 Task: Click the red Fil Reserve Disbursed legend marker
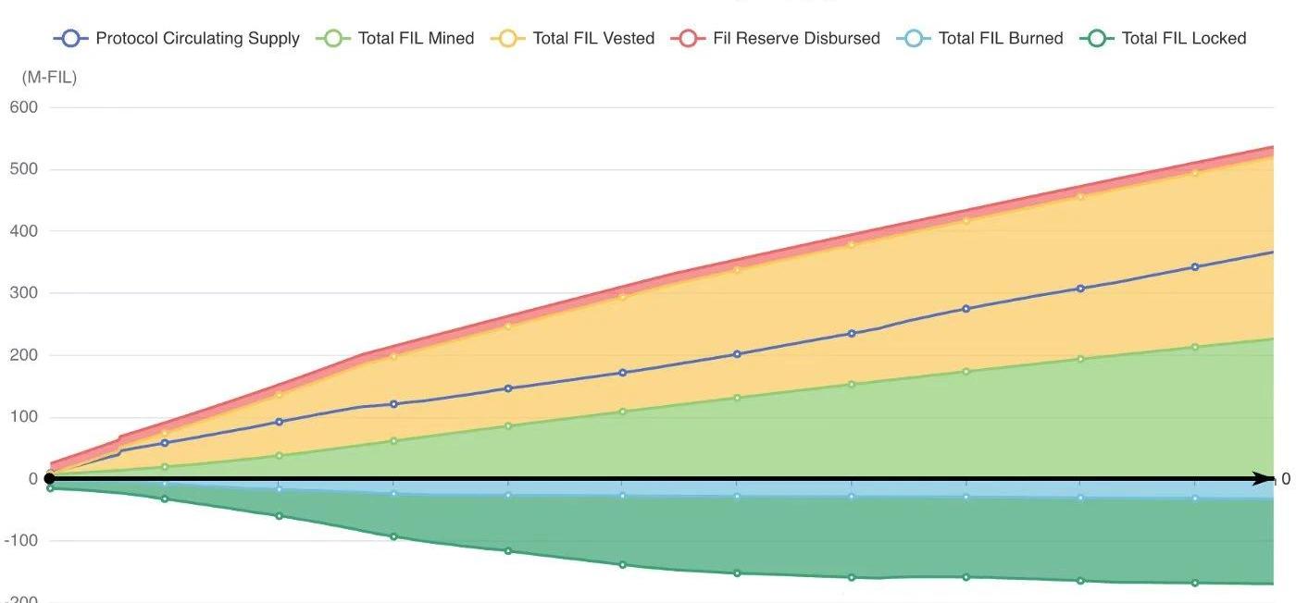pyautogui.click(x=689, y=38)
